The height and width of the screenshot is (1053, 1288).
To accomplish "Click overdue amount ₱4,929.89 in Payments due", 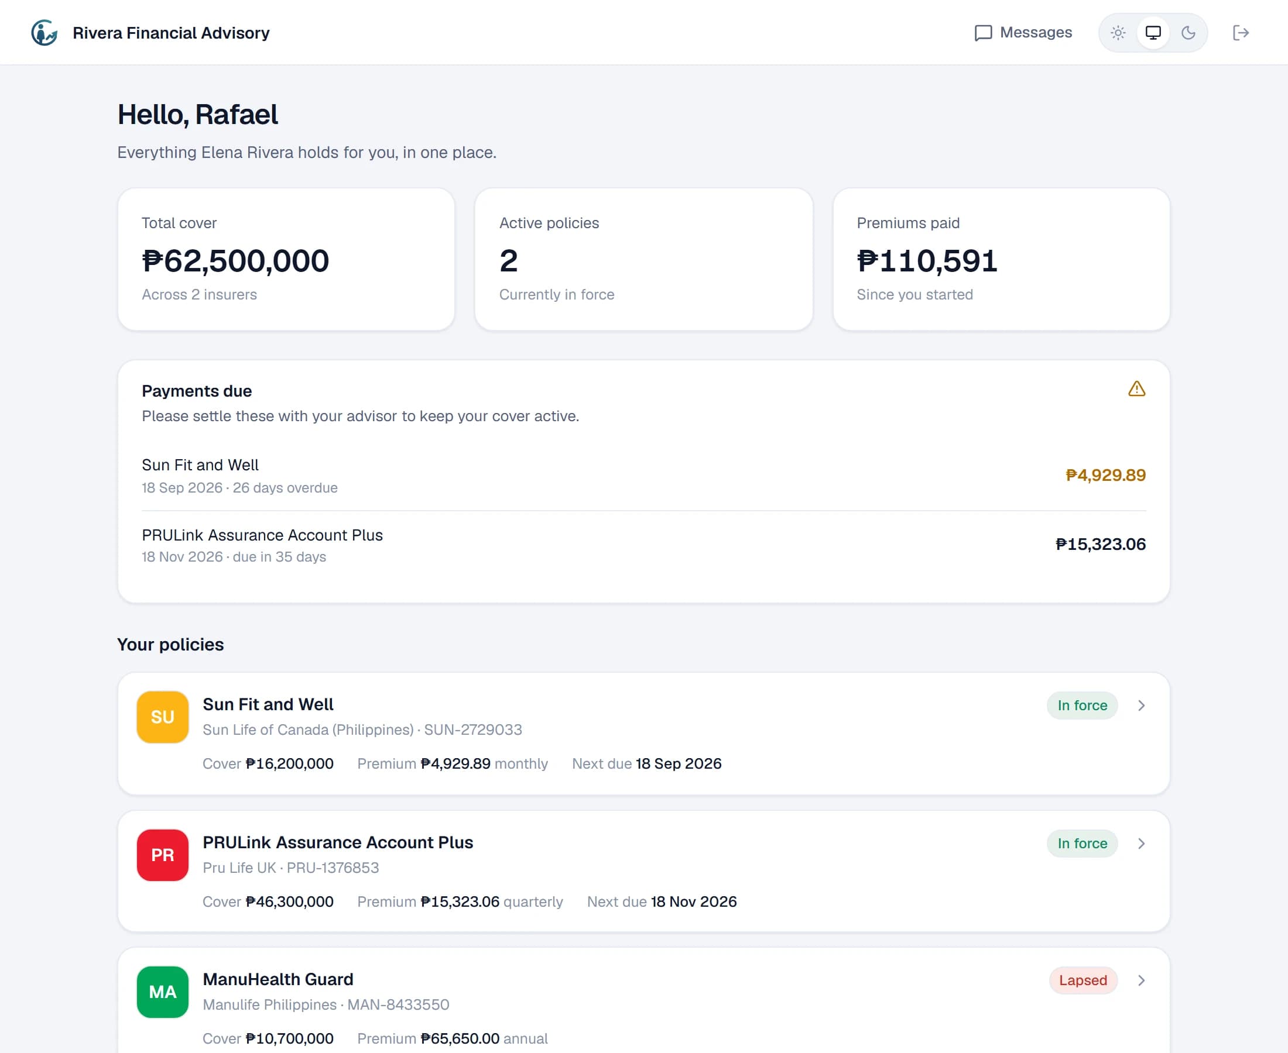I will point(1105,475).
